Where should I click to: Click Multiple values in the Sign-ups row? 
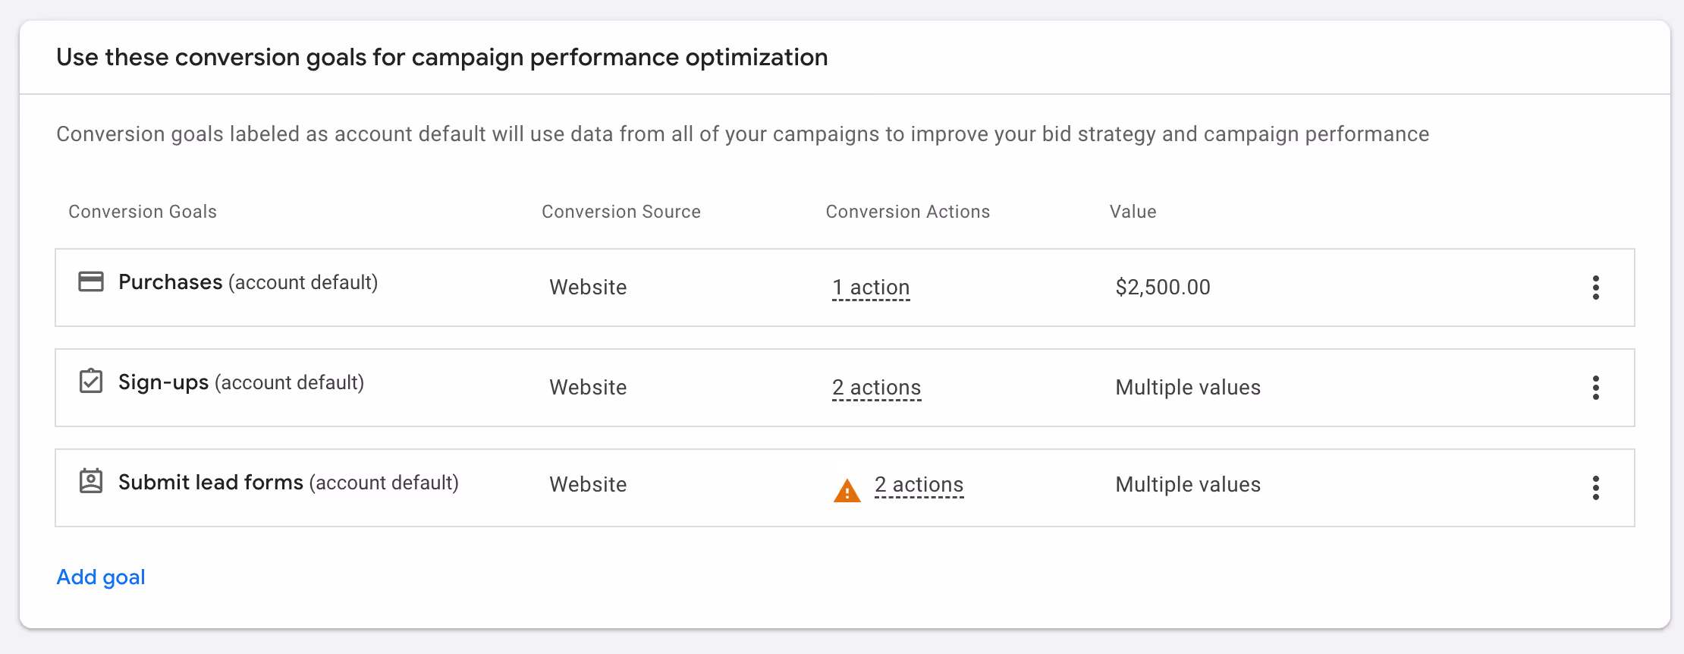(x=1188, y=388)
